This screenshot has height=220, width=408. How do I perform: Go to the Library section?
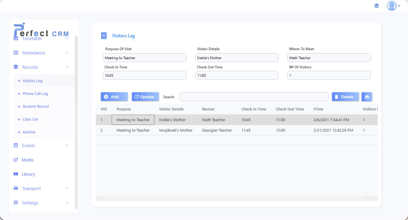pyautogui.click(x=28, y=174)
